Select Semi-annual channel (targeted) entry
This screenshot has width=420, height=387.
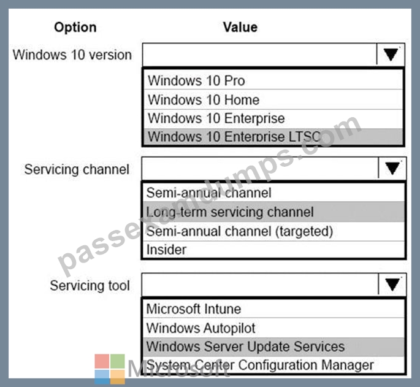(273, 231)
